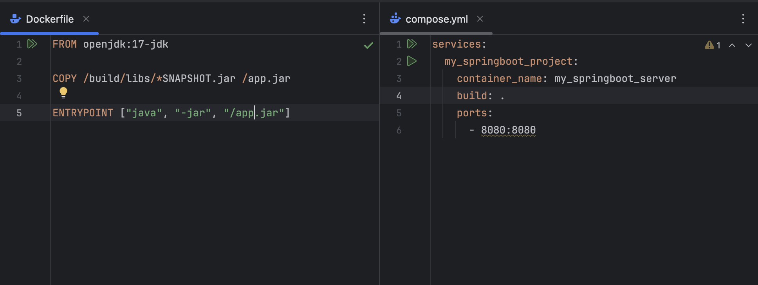
Task: Close the Dockerfile tab
Action: tap(86, 19)
